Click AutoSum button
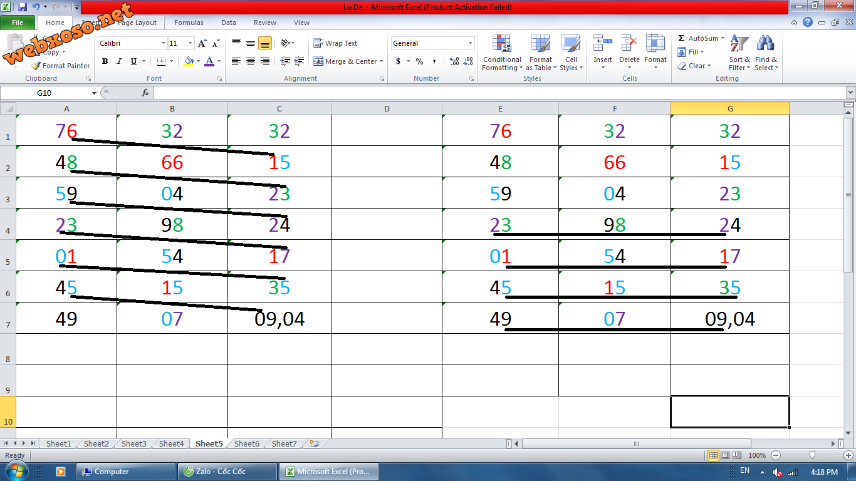The image size is (856, 481). [x=699, y=38]
